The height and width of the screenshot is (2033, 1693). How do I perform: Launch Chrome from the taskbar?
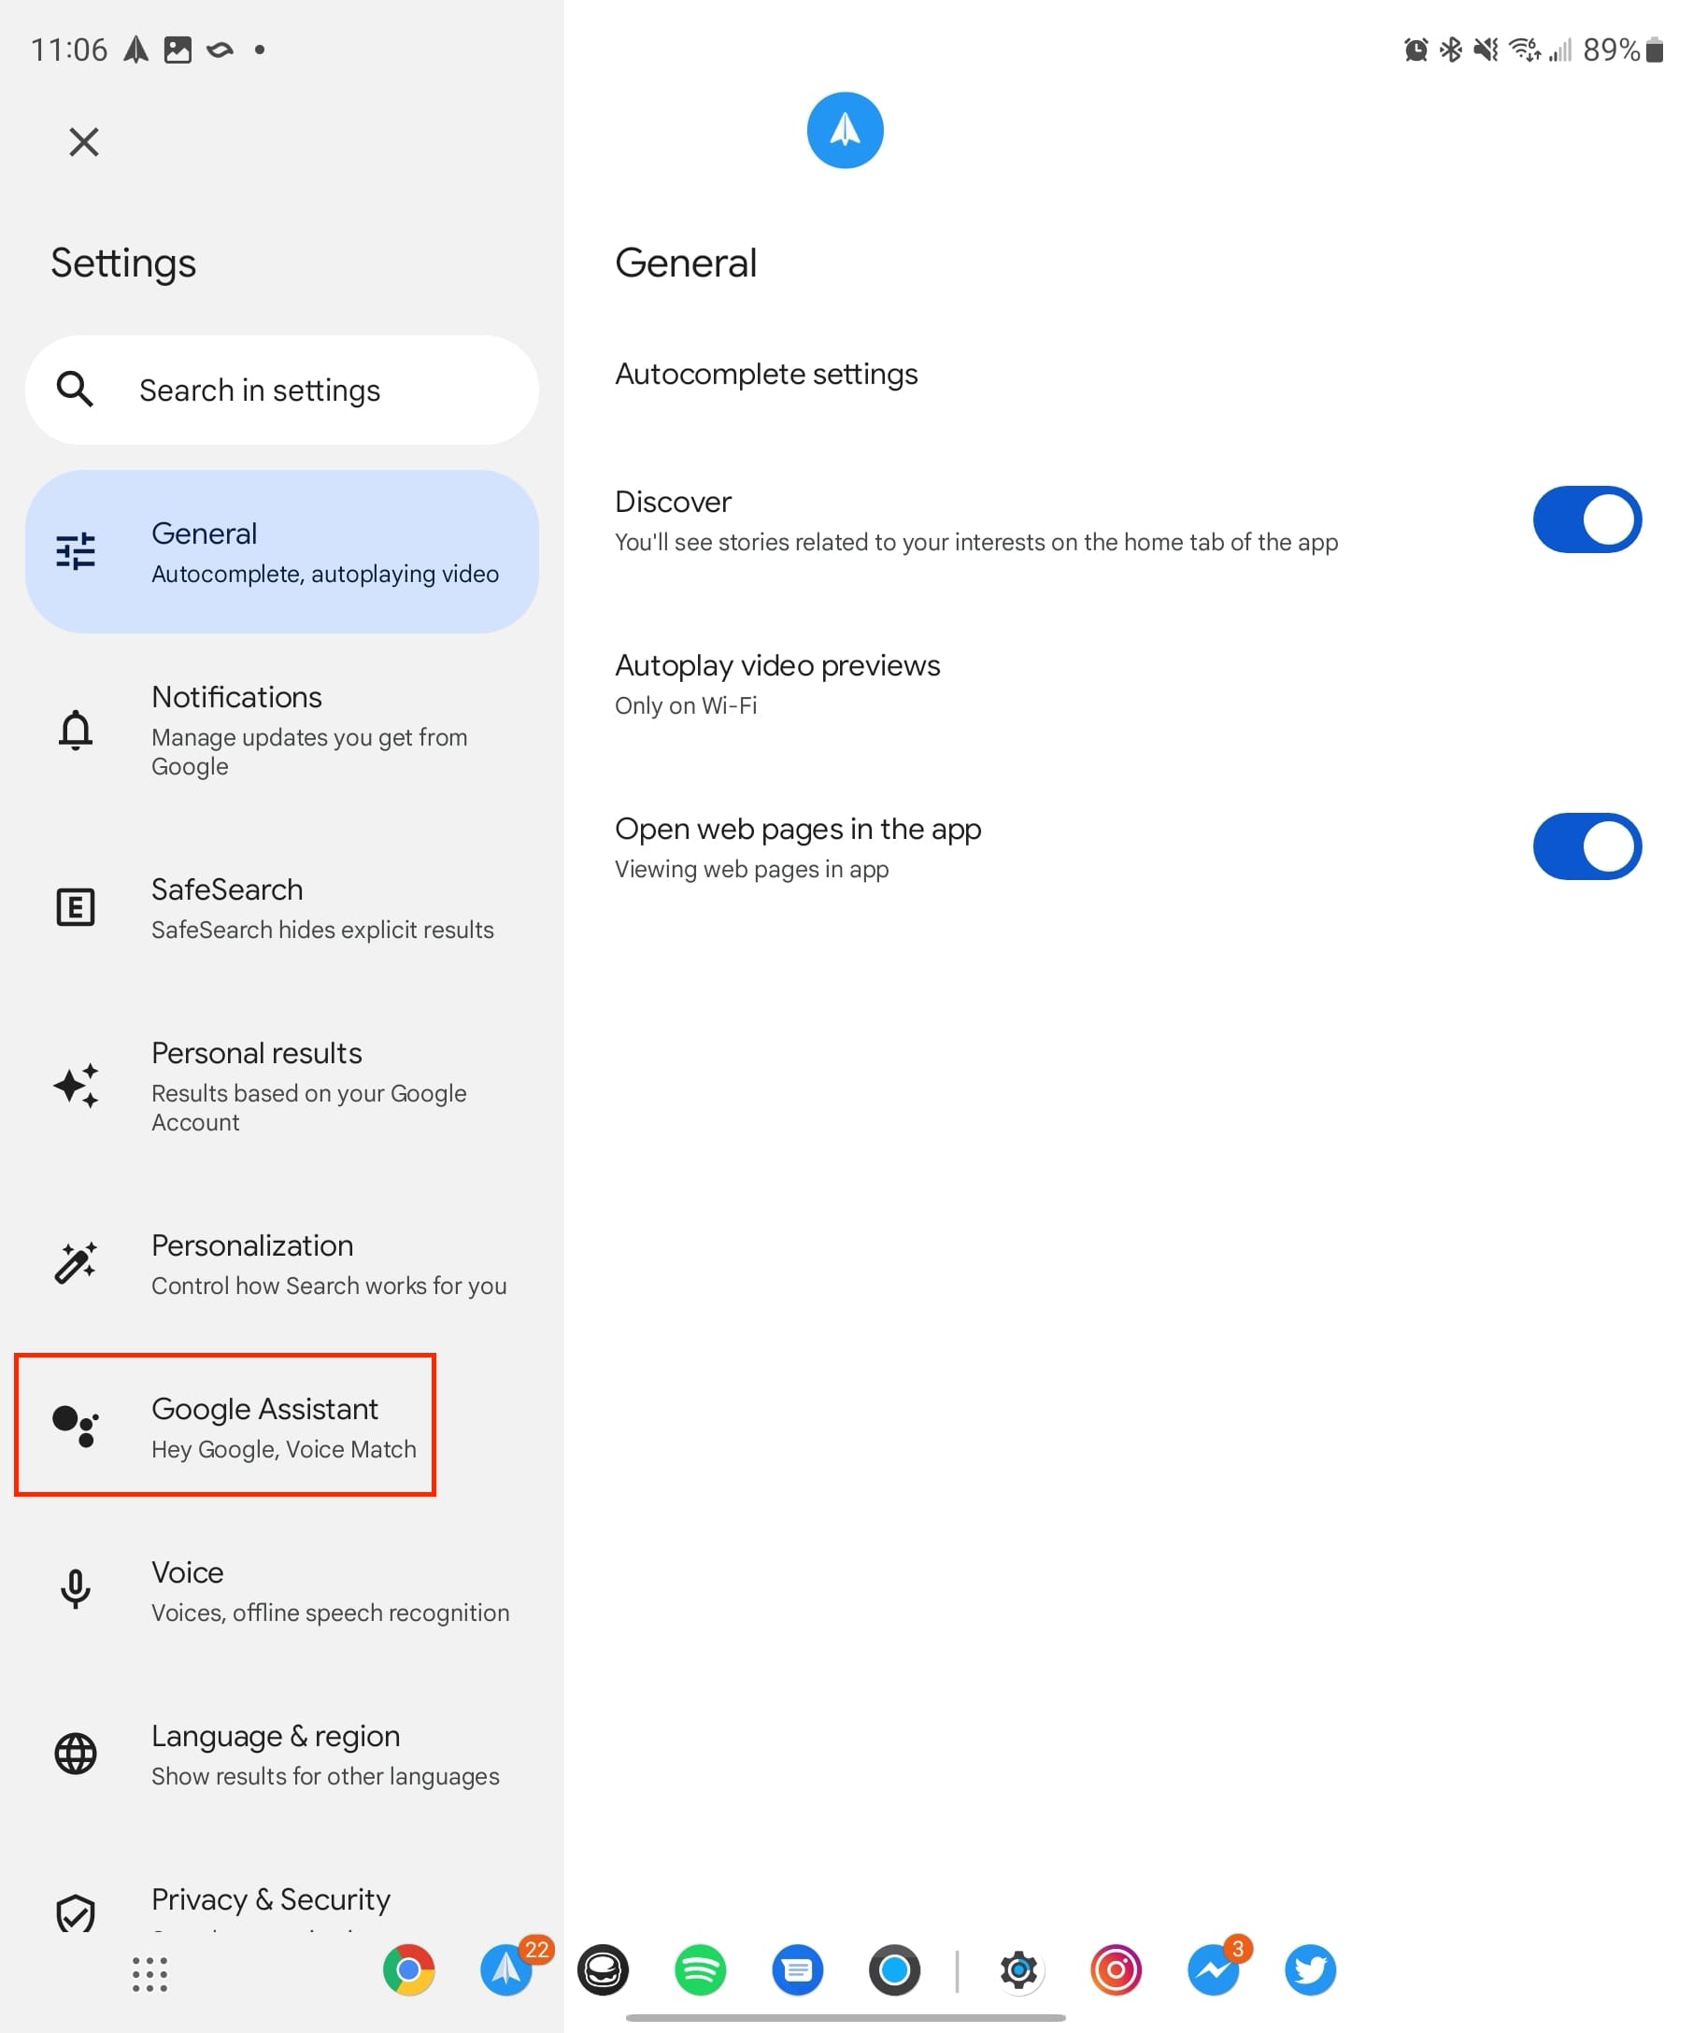pyautogui.click(x=408, y=1970)
